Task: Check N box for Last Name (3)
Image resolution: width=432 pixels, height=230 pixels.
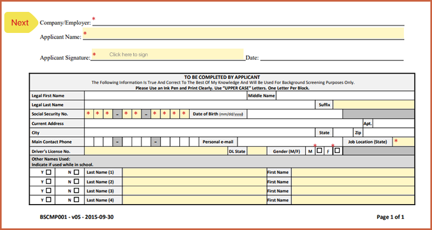Action: tap(76, 191)
